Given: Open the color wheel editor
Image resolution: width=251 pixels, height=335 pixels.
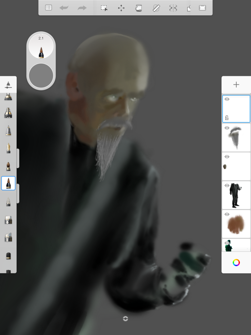Looking at the screenshot, I should pos(236,262).
